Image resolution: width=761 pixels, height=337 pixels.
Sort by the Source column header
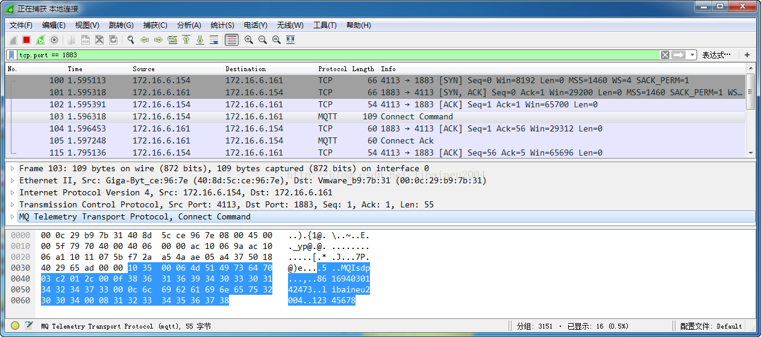coord(177,69)
